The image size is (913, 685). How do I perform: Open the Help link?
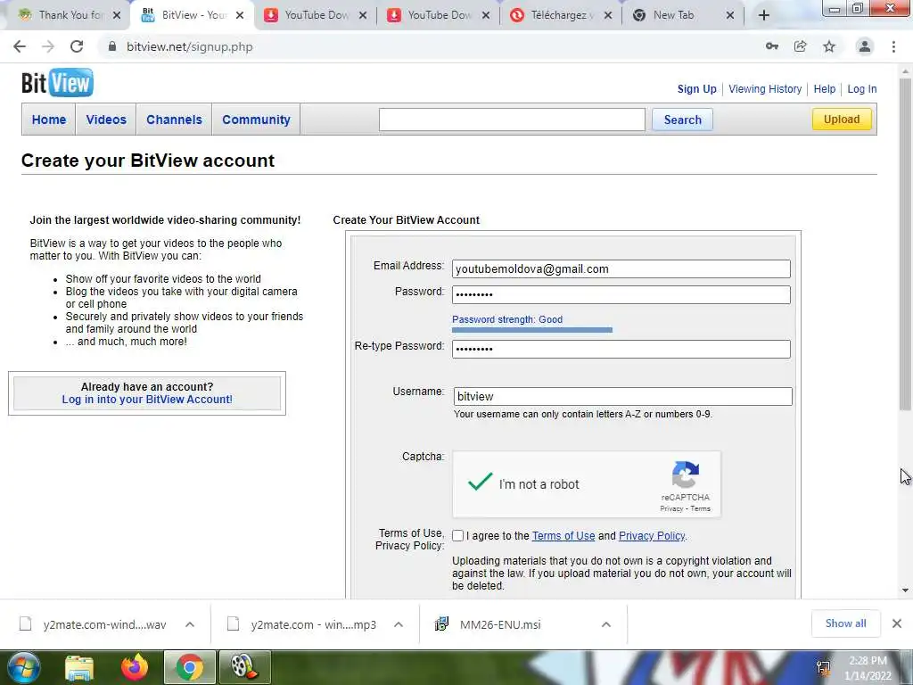[x=825, y=89]
